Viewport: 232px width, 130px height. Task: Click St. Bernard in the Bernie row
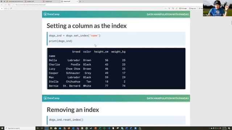[72, 86]
